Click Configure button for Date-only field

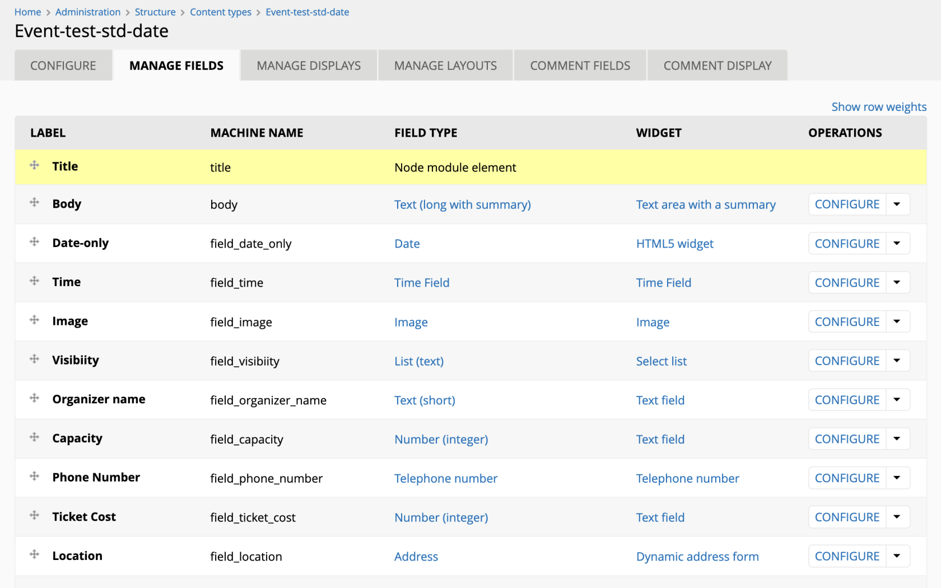(847, 244)
